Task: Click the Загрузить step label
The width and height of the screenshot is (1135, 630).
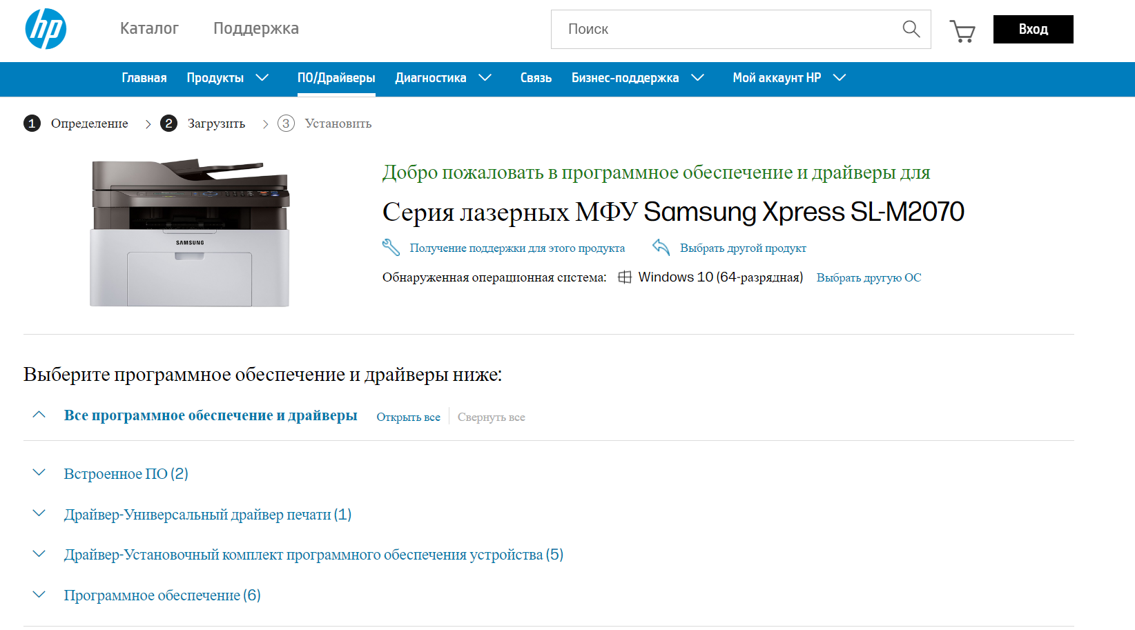Action: coord(216,124)
